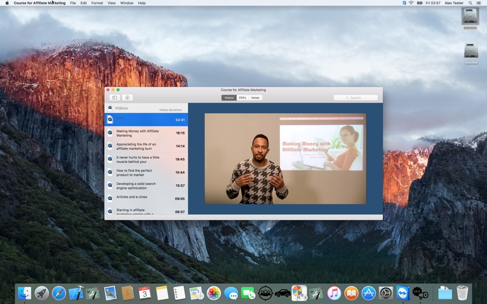The width and height of the screenshot is (487, 304).
Task: Open the SSD500 drive on desktop
Action: (x=470, y=17)
